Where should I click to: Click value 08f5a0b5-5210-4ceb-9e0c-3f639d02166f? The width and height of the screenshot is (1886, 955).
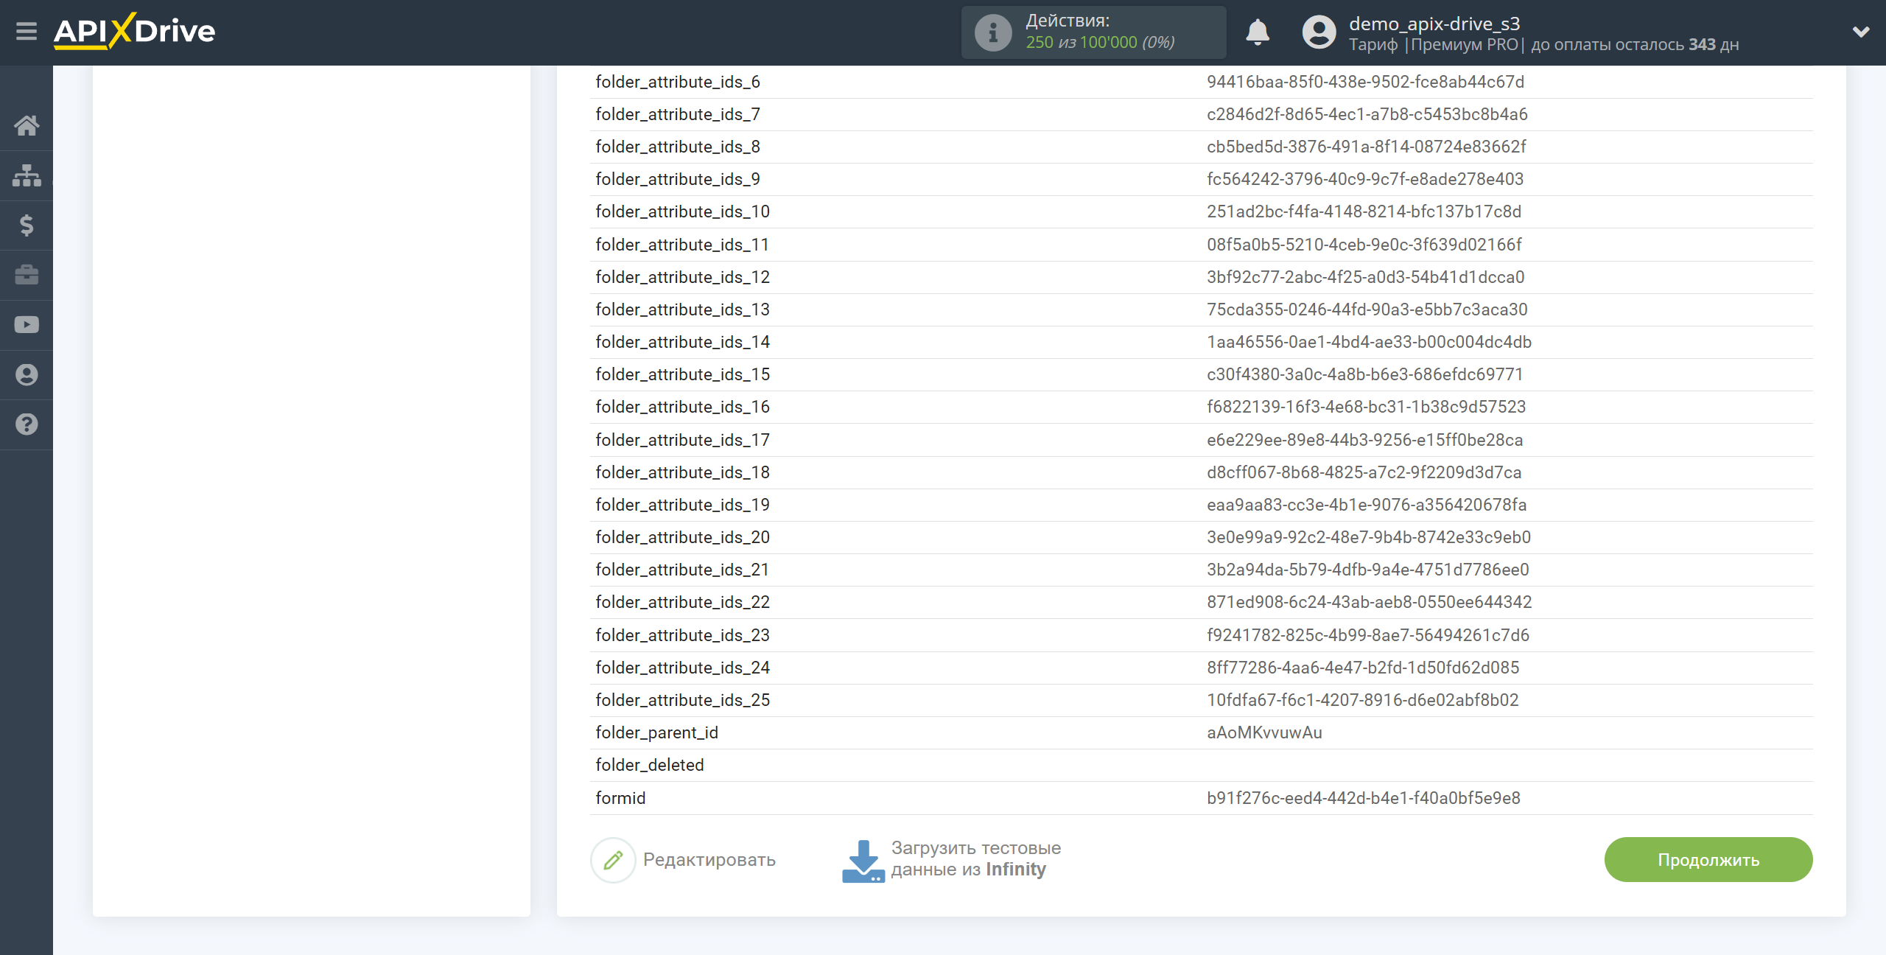click(x=1364, y=245)
